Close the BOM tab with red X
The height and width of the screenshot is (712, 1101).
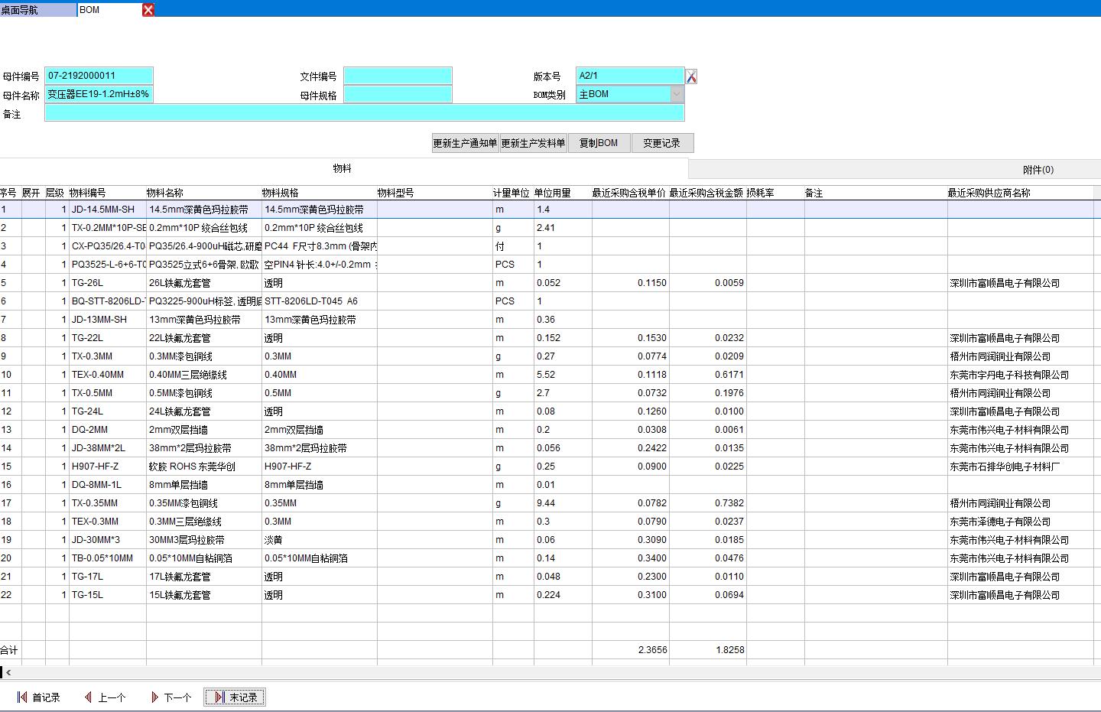(148, 9)
